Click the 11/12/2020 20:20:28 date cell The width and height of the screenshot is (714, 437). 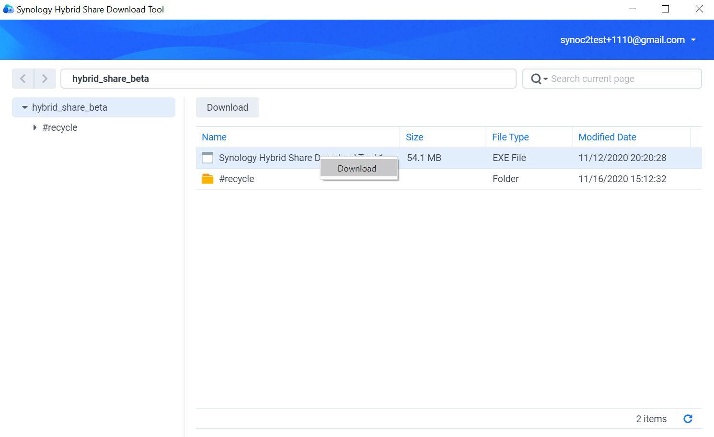click(622, 158)
